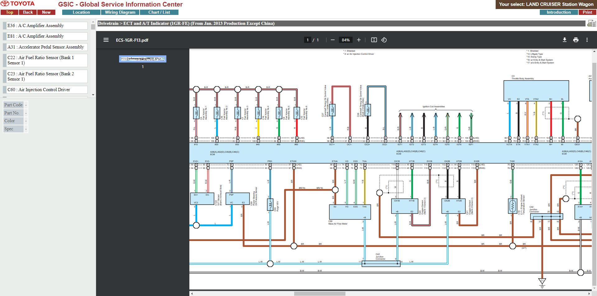The height and width of the screenshot is (296, 597).
Task: Click the Part No. label
Action: 13,113
